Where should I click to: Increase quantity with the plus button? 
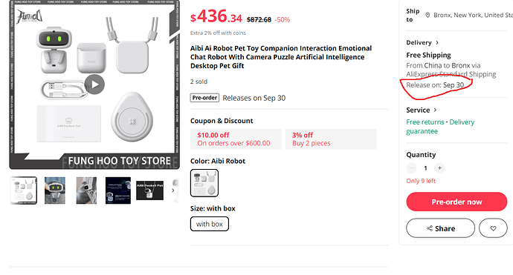click(x=439, y=168)
